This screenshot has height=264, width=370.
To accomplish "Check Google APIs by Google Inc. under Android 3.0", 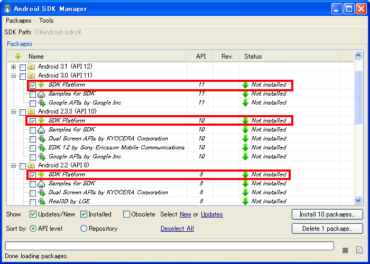I will click(33, 103).
